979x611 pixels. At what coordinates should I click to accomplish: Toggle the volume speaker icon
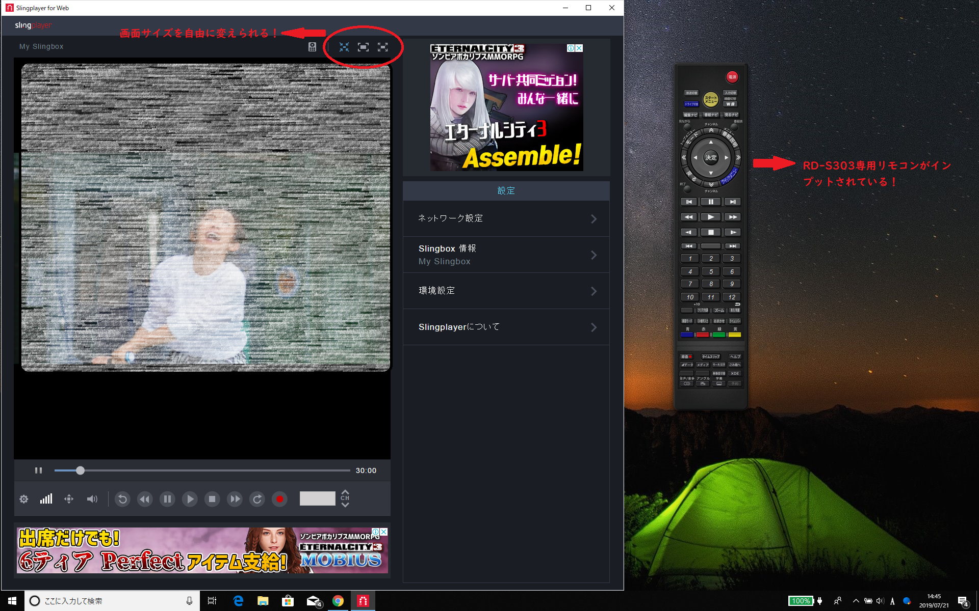[92, 499]
